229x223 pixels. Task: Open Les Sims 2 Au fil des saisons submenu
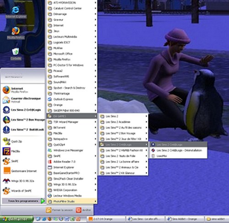coord(124,127)
